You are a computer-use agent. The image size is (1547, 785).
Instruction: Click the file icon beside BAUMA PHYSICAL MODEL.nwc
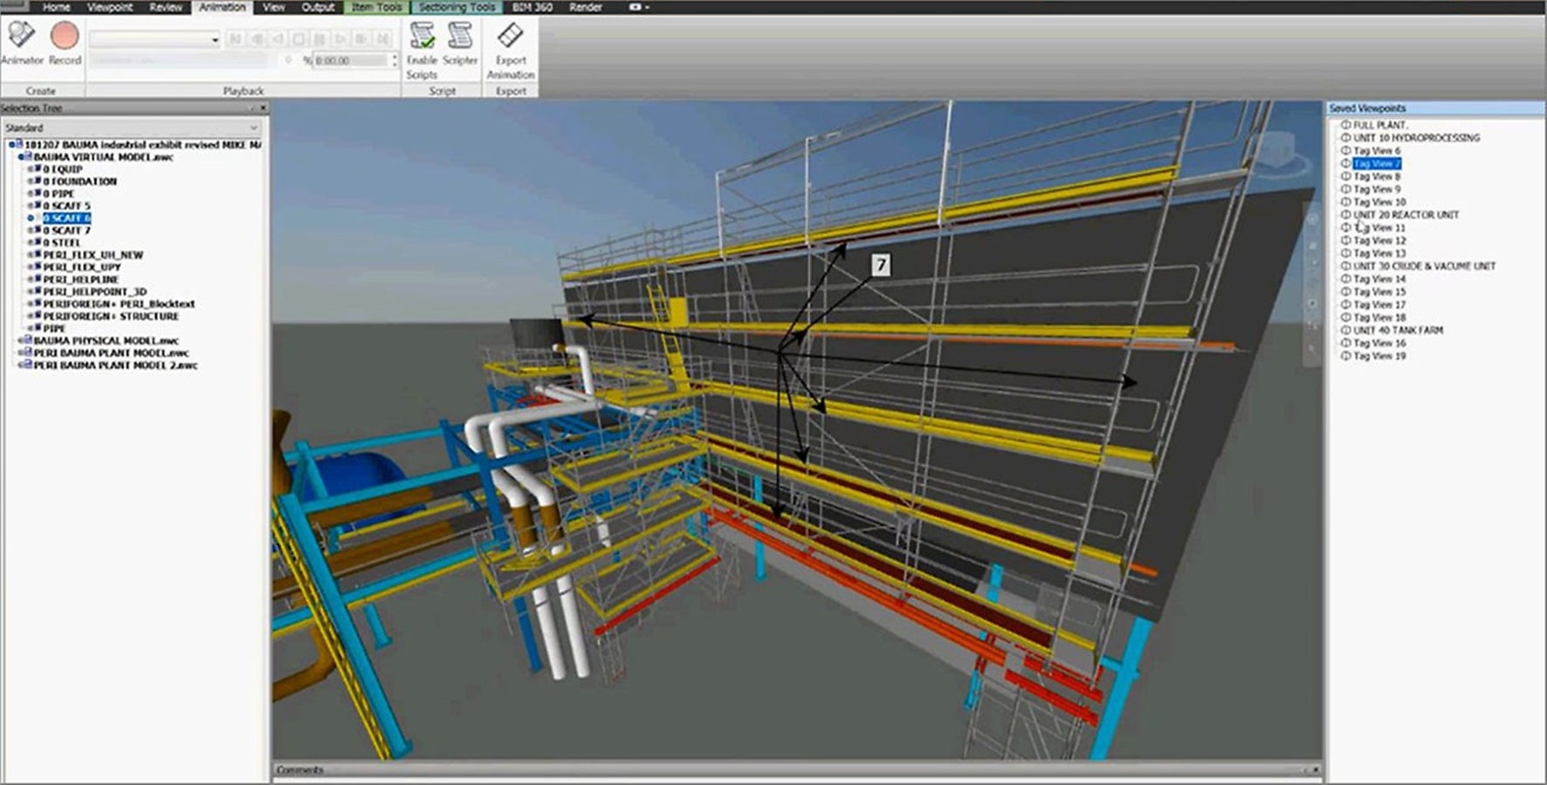[27, 341]
